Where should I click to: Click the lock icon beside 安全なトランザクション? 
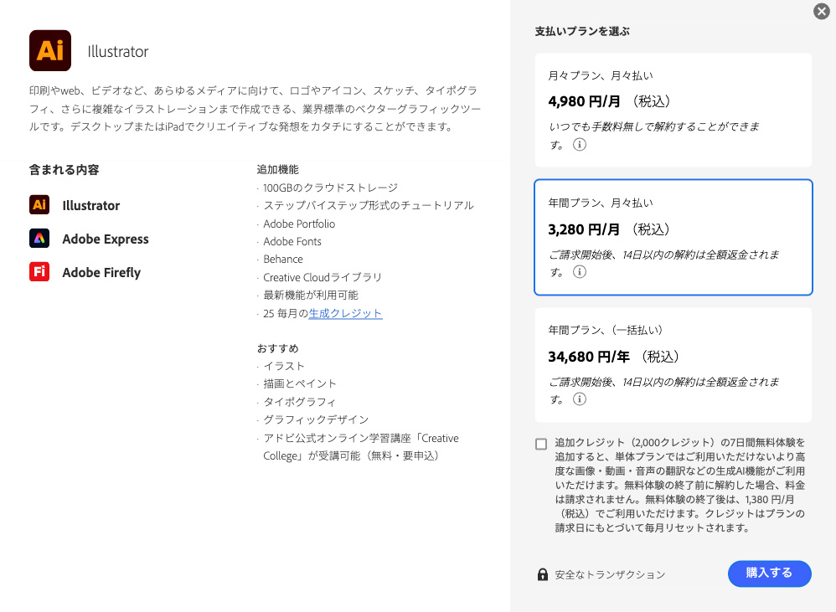pos(543,574)
